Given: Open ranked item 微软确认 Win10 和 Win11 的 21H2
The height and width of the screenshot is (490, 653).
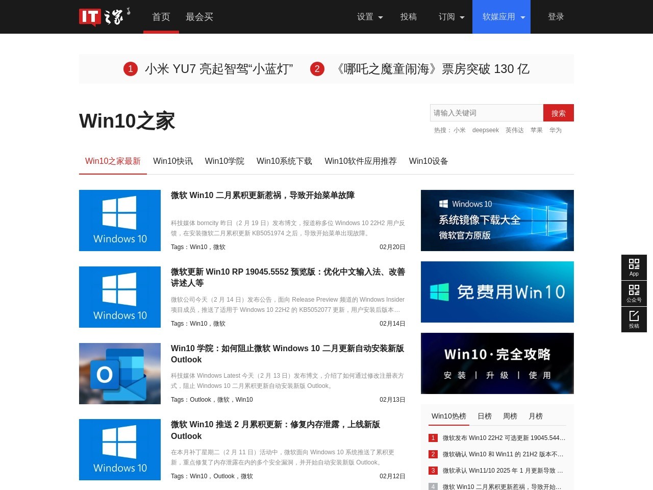Looking at the screenshot, I should (x=503, y=454).
